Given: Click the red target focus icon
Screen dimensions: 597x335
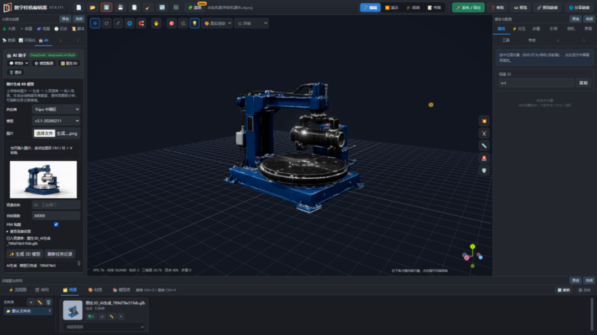Looking at the screenshot, I should click(x=171, y=23).
